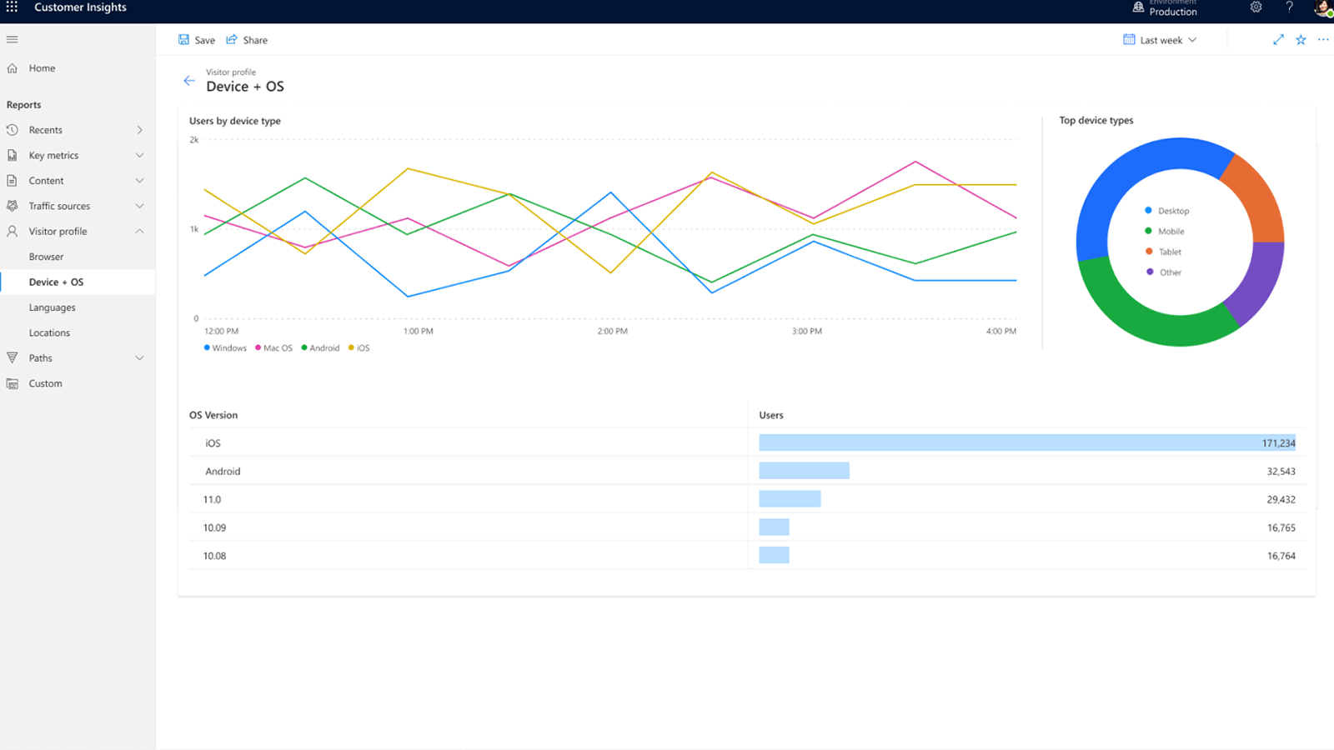Expand Paths section chevron
Screen dimensions: 1334x750
[x=139, y=358]
